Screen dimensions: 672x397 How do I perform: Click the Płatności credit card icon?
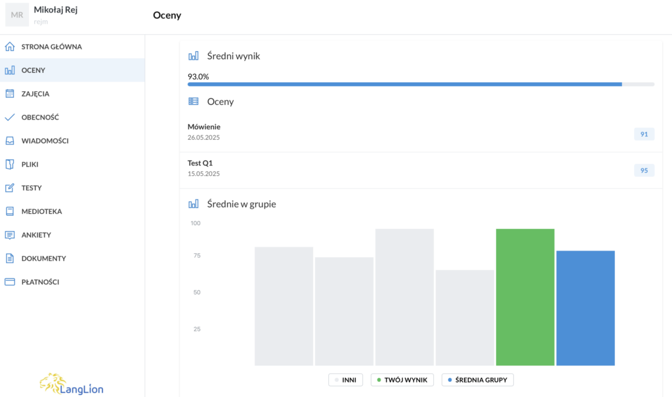[10, 282]
